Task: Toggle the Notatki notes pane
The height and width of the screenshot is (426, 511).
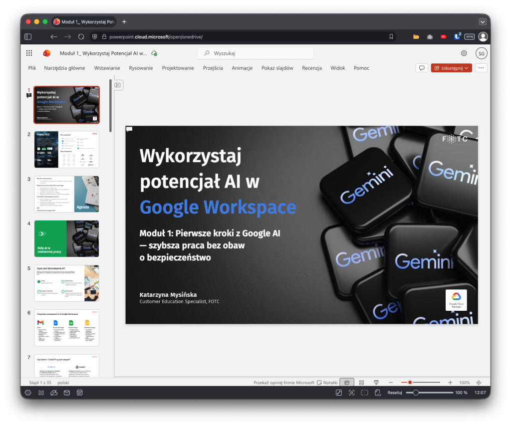Action: (327, 383)
